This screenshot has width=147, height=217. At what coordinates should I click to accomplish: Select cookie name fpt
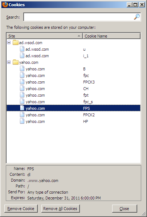coord(86,95)
